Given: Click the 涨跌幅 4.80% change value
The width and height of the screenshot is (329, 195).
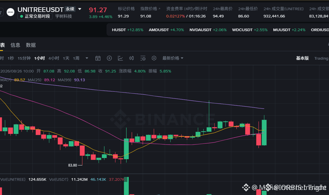Looking at the screenshot, I should 140,71.
